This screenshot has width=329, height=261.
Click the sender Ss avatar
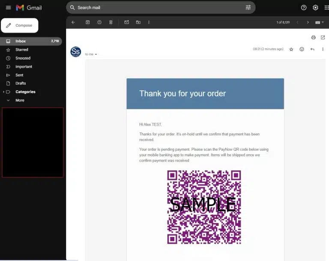point(76,52)
